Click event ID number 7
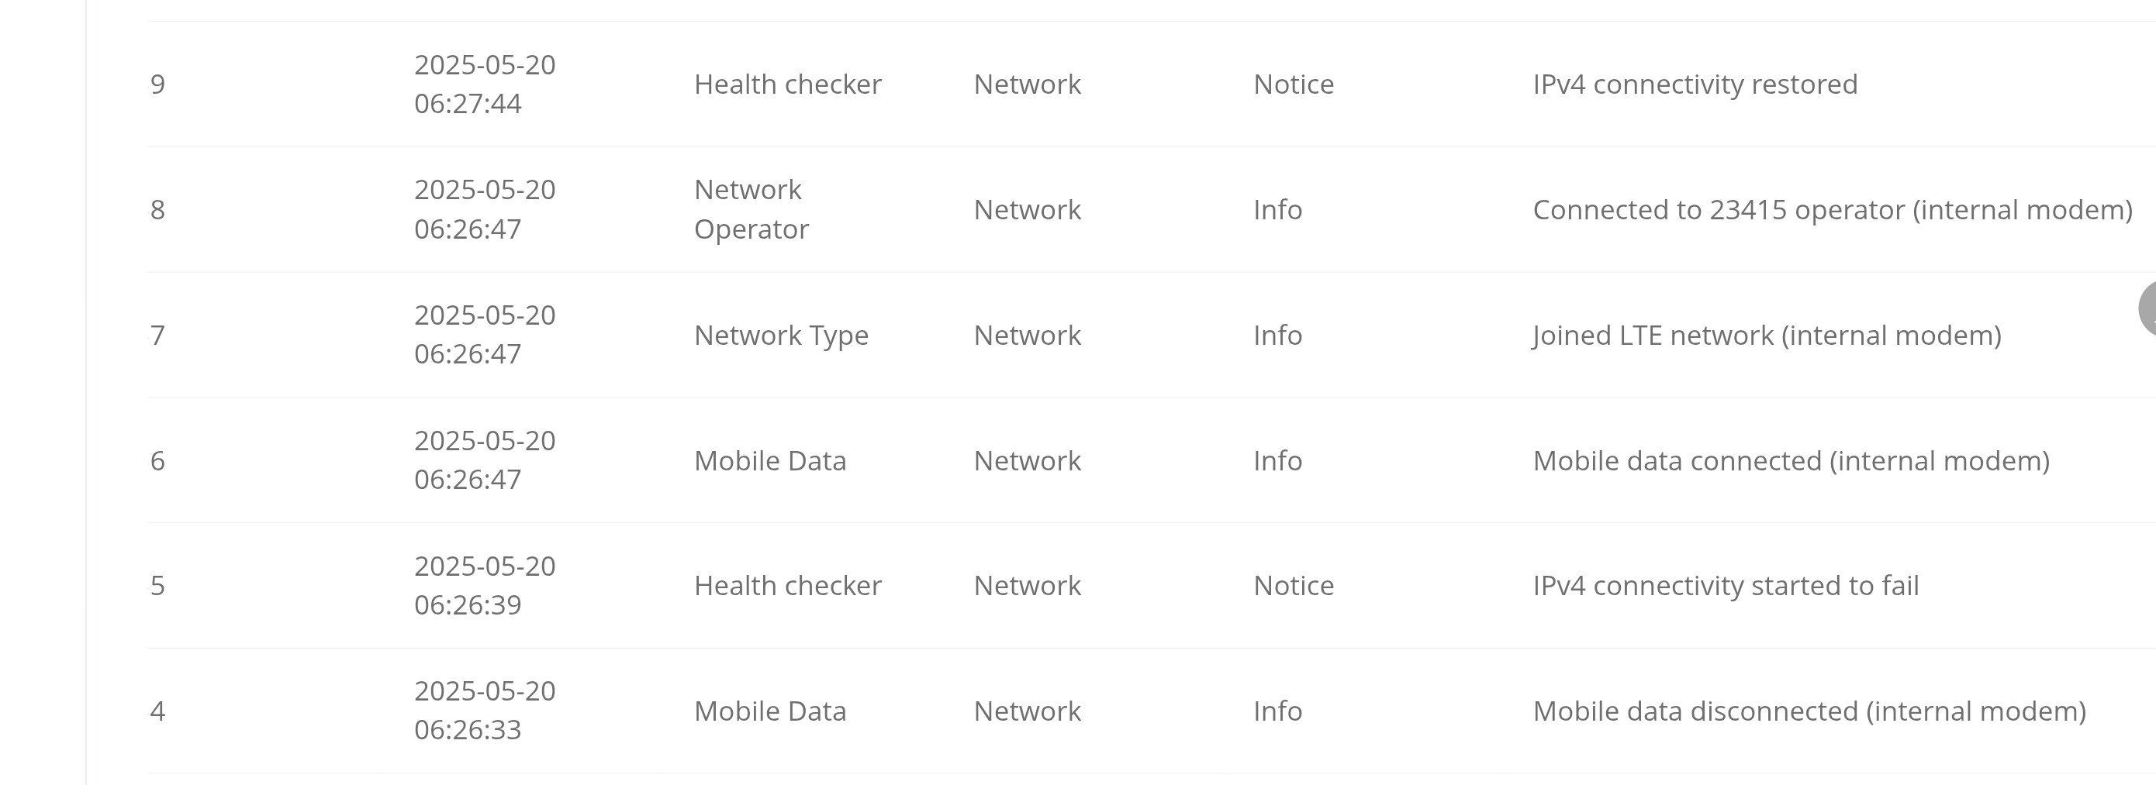 click(x=157, y=336)
